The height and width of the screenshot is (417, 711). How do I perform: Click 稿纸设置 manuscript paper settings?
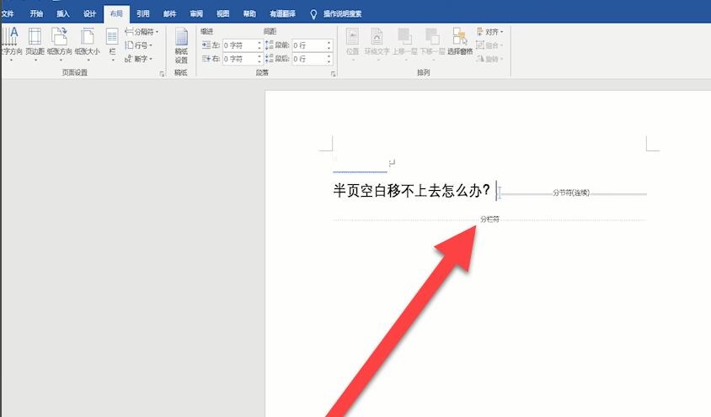pos(181,45)
